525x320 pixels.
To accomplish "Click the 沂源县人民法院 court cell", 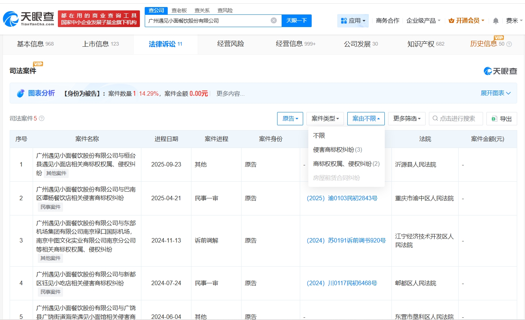I will [x=416, y=165].
